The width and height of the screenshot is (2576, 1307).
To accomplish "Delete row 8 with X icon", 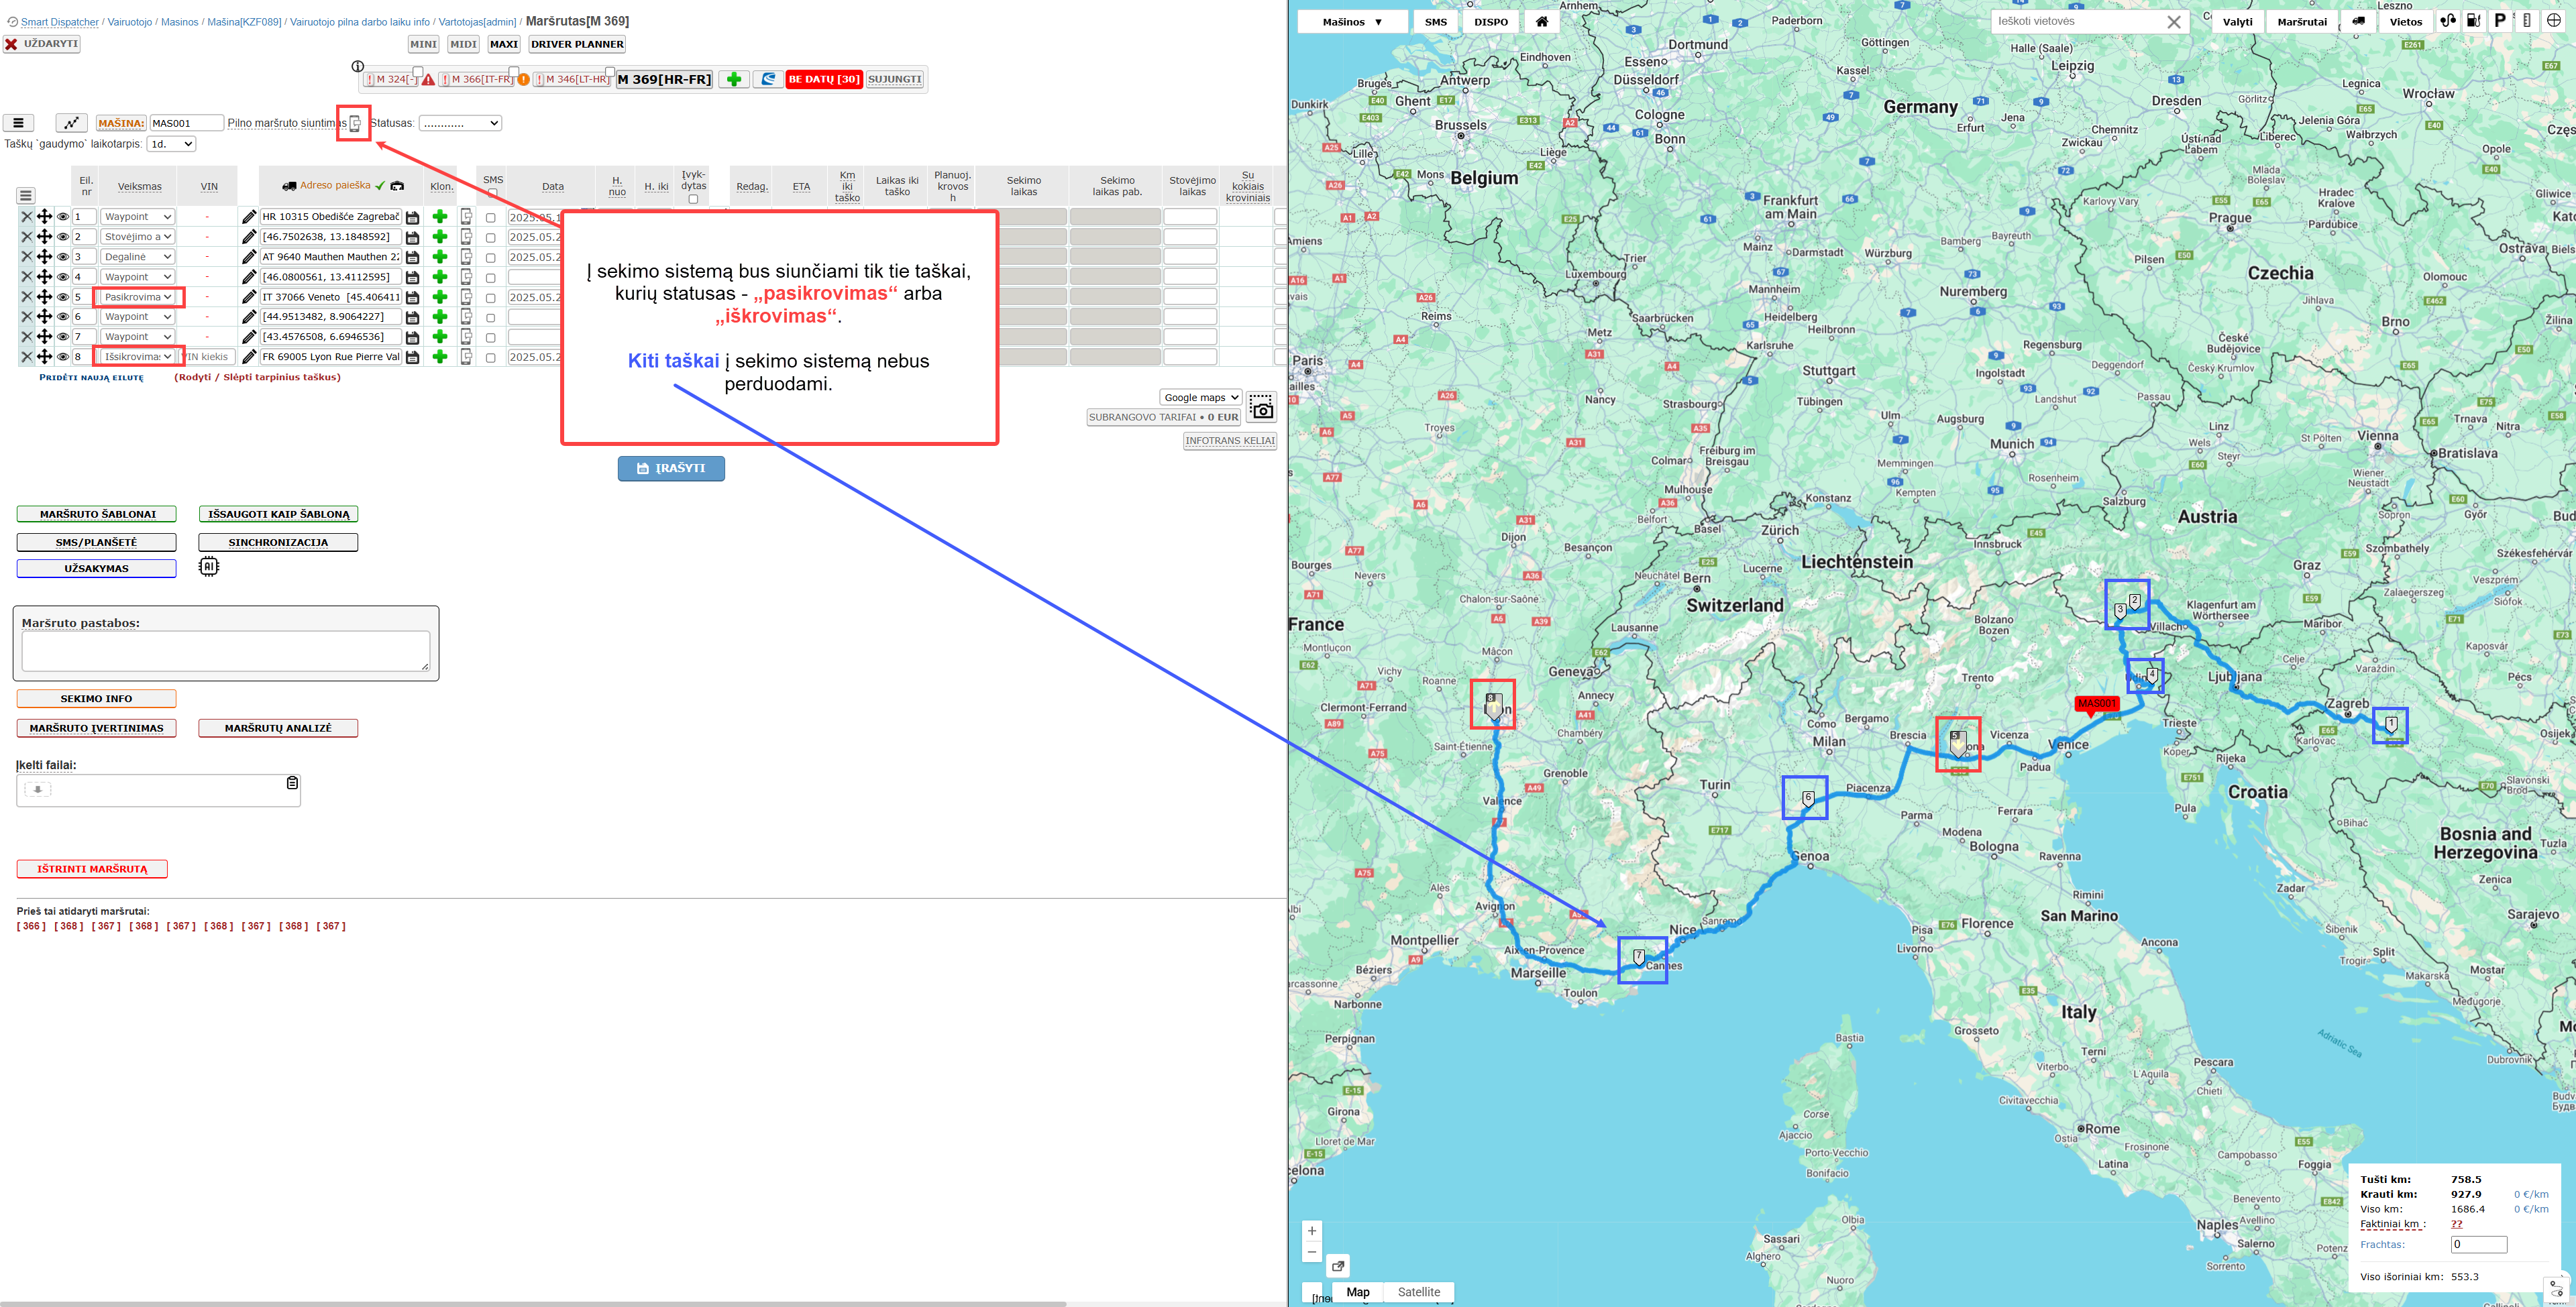I will pos(27,357).
